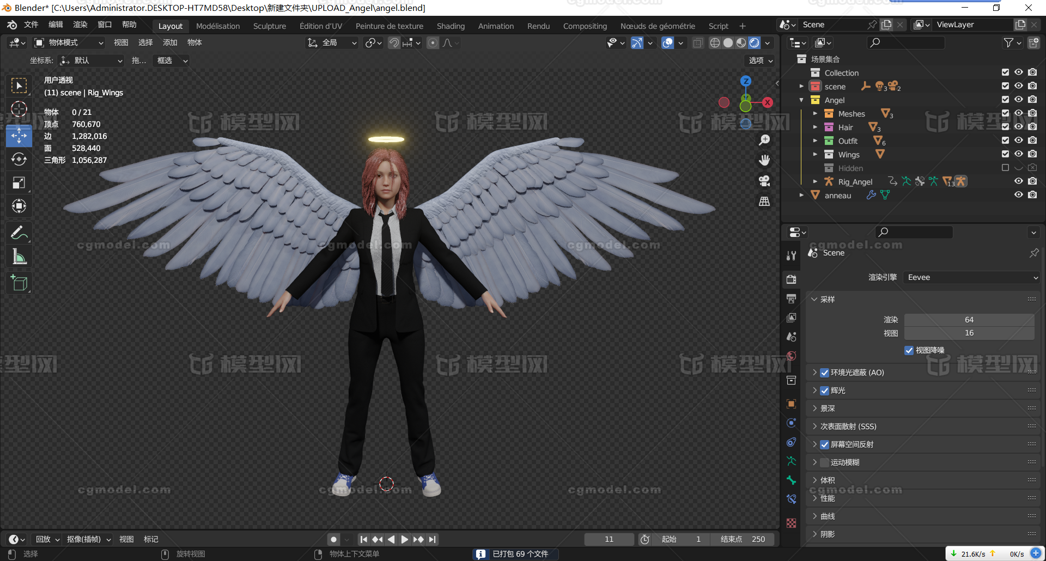This screenshot has height=561, width=1046.
Task: Hide Rig_Angel in the viewport
Action: 1019,181
